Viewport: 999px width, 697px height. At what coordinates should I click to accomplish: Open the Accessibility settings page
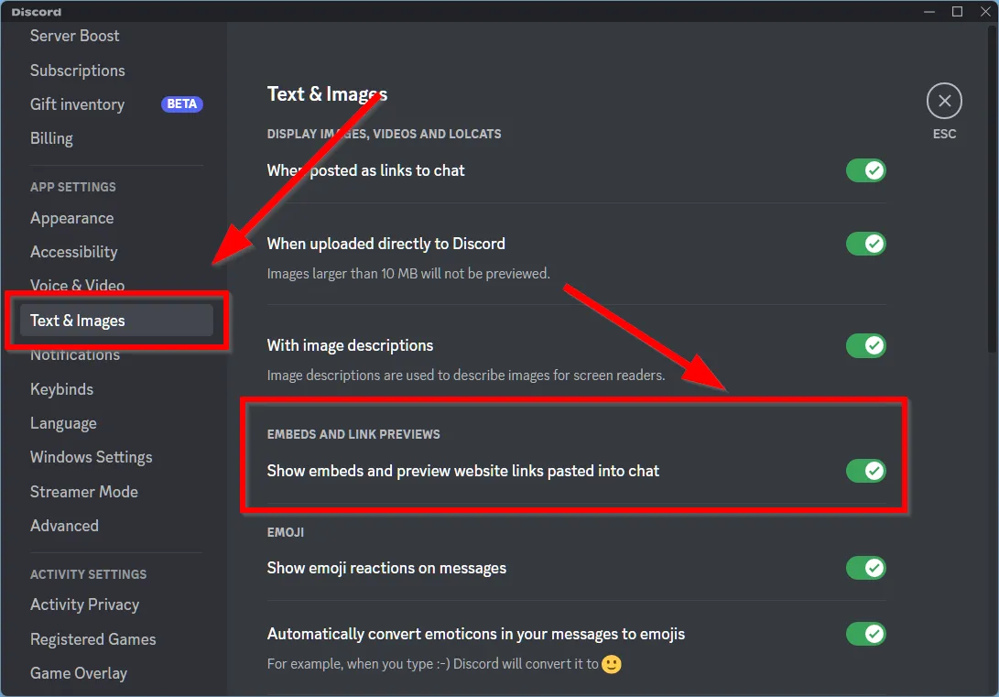[73, 252]
